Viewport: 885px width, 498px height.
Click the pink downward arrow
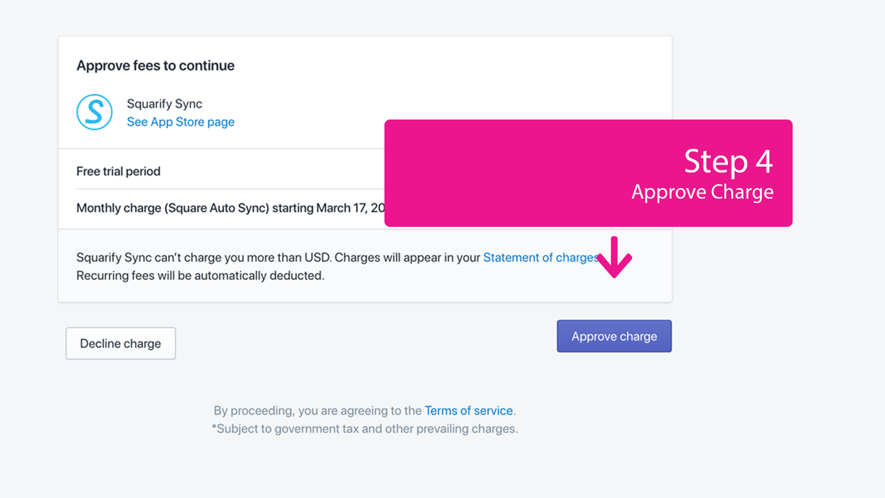(x=614, y=257)
